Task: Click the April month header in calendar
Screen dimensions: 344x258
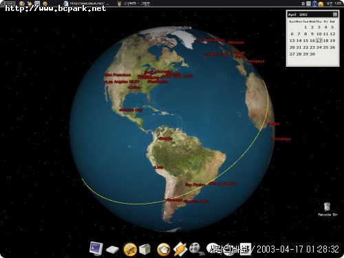Action: 292,14
